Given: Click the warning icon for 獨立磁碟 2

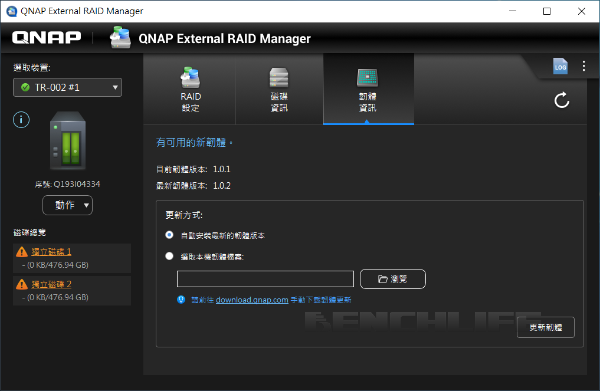Looking at the screenshot, I should point(22,284).
